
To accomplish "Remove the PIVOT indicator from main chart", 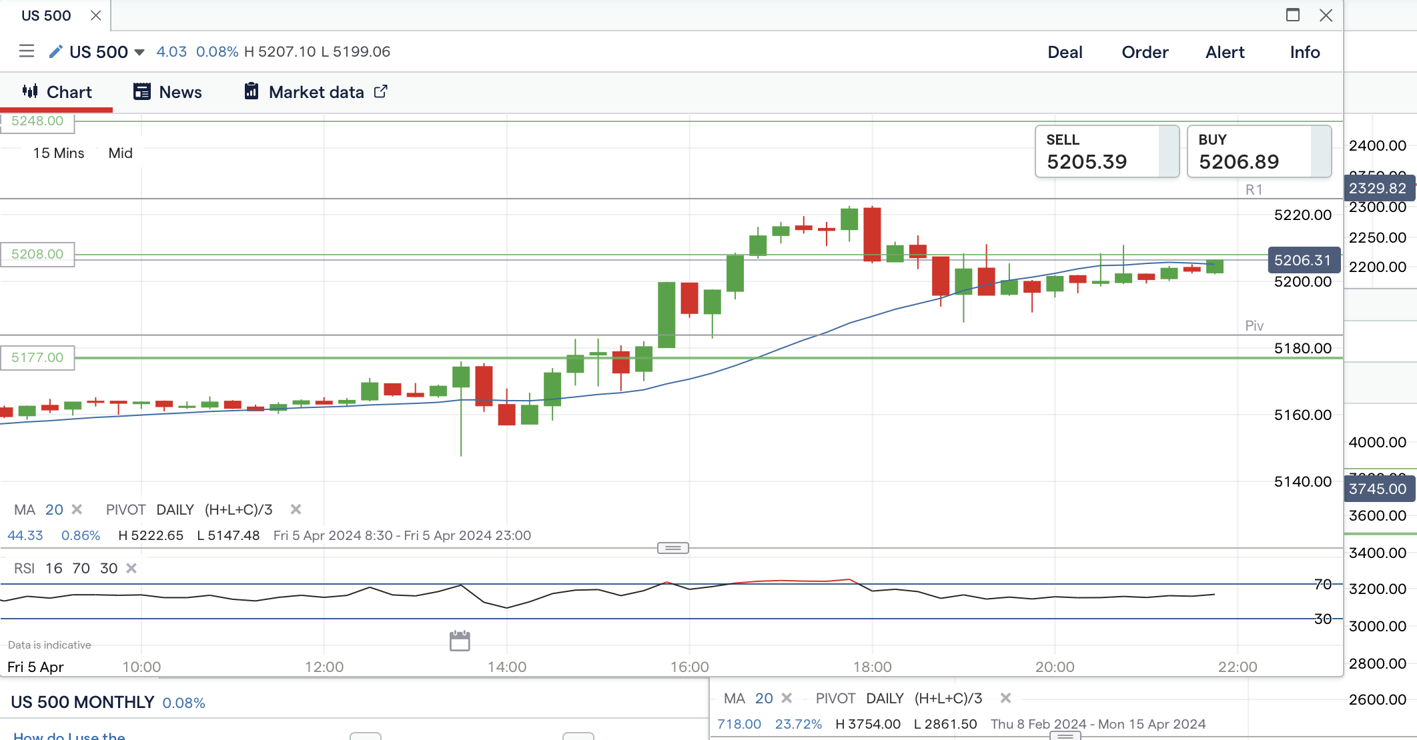I will click(x=296, y=509).
